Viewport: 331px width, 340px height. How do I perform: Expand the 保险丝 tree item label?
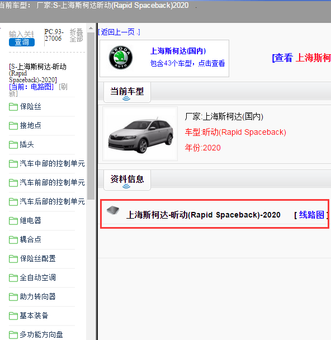pyautogui.click(x=31, y=106)
